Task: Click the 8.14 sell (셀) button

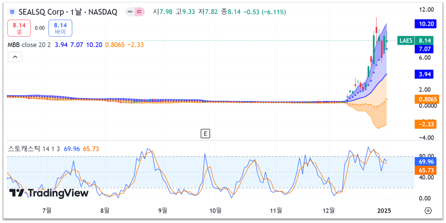Action: pyautogui.click(x=19, y=28)
